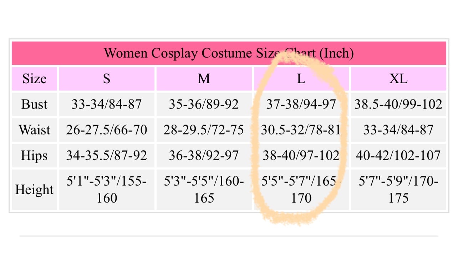Click the Waist row label
The height and width of the screenshot is (261, 458).
click(34, 130)
